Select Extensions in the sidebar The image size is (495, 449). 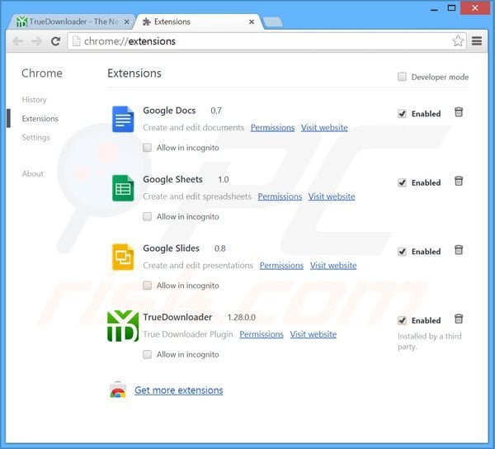(40, 118)
